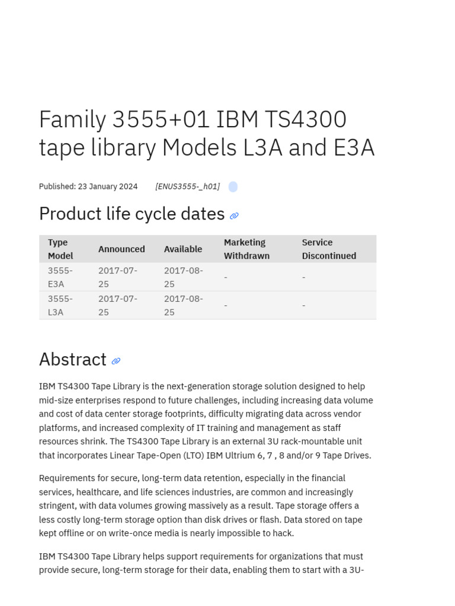Click the Abstract section heading
This screenshot has width=455, height=606.
click(72, 359)
